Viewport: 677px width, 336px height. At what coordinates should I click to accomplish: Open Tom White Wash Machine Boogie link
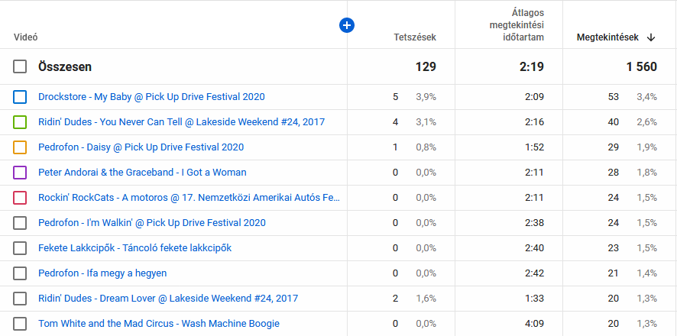158,324
